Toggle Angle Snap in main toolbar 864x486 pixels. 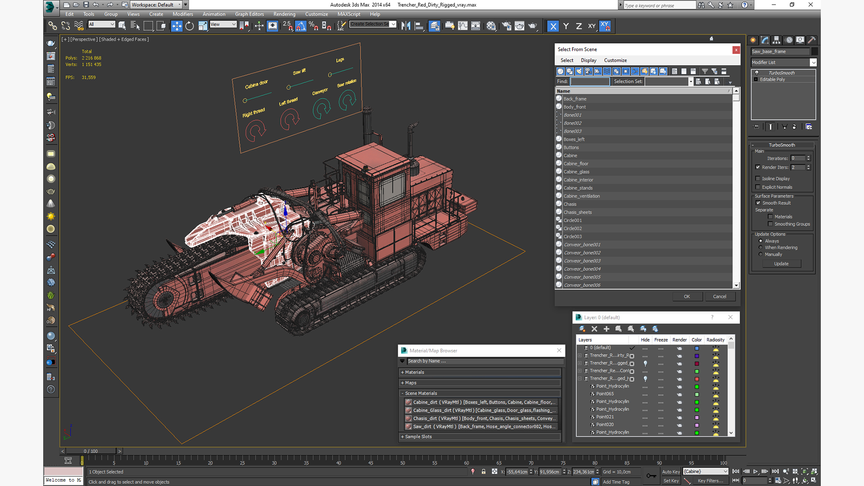tap(301, 26)
